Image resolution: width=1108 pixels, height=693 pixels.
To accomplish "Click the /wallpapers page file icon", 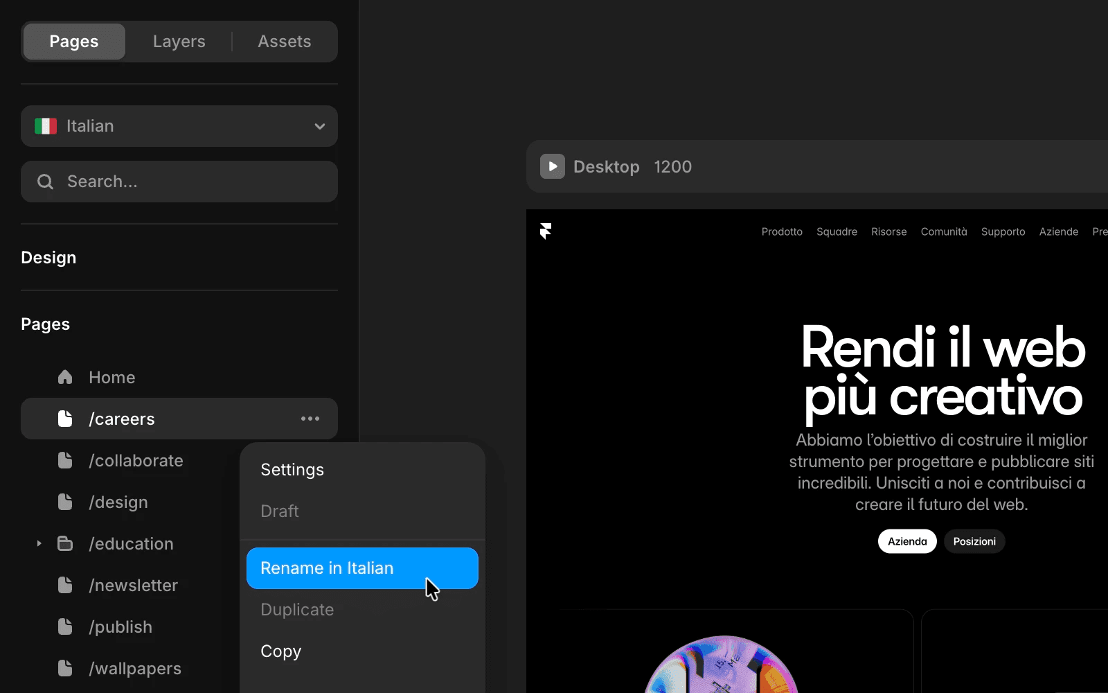I will point(65,668).
